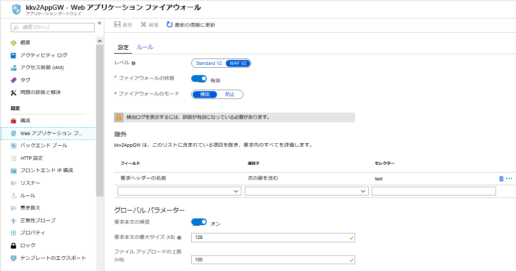
Task: Open 概要 overview icon in sidebar
Action: click(x=14, y=43)
